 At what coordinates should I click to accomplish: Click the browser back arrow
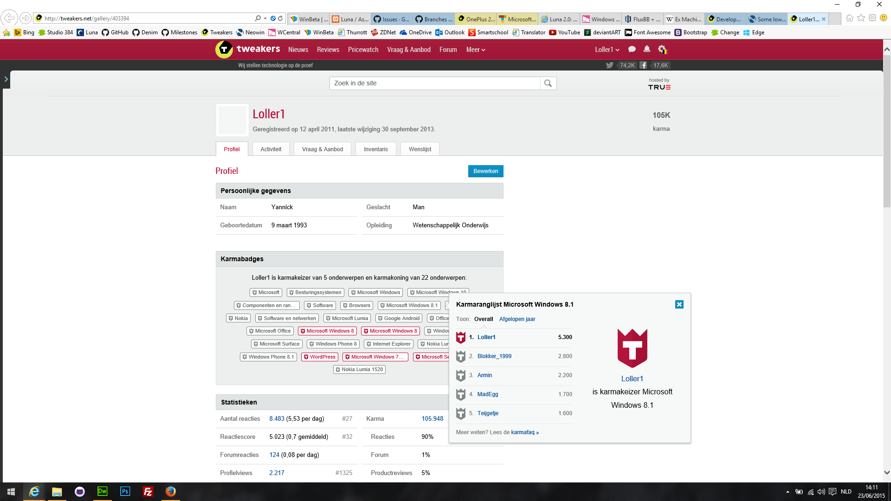[x=9, y=18]
